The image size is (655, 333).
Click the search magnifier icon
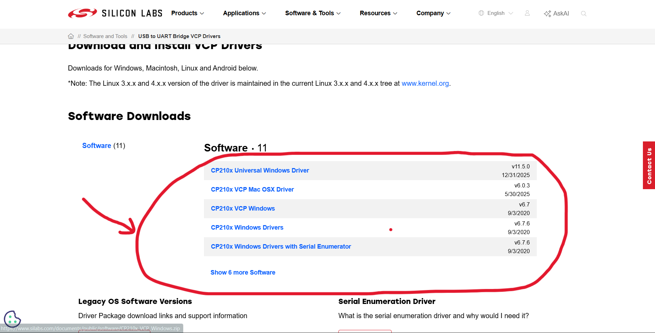584,13
